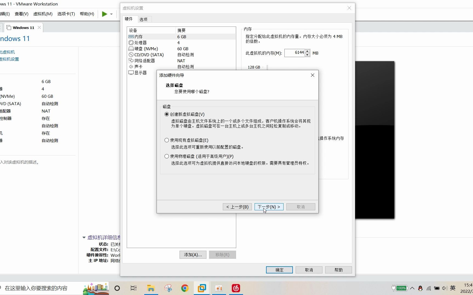Collapse the 虚拟机详细信息 section
473x295 pixels.
[x=84, y=237]
